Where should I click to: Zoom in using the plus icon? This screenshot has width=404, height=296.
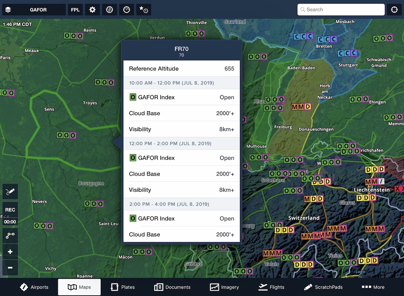pyautogui.click(x=10, y=252)
